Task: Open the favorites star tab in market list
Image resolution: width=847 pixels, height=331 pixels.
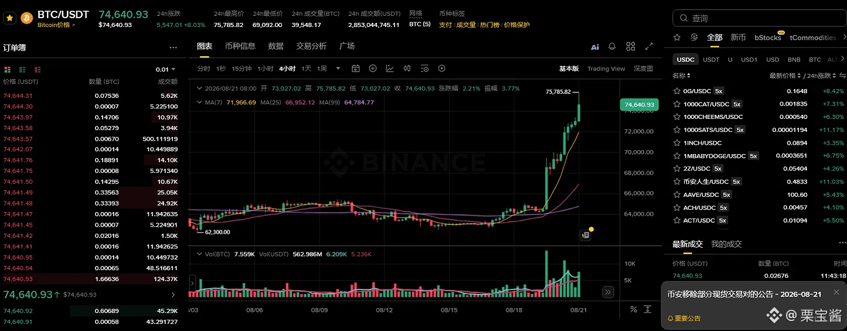Action: [677, 37]
